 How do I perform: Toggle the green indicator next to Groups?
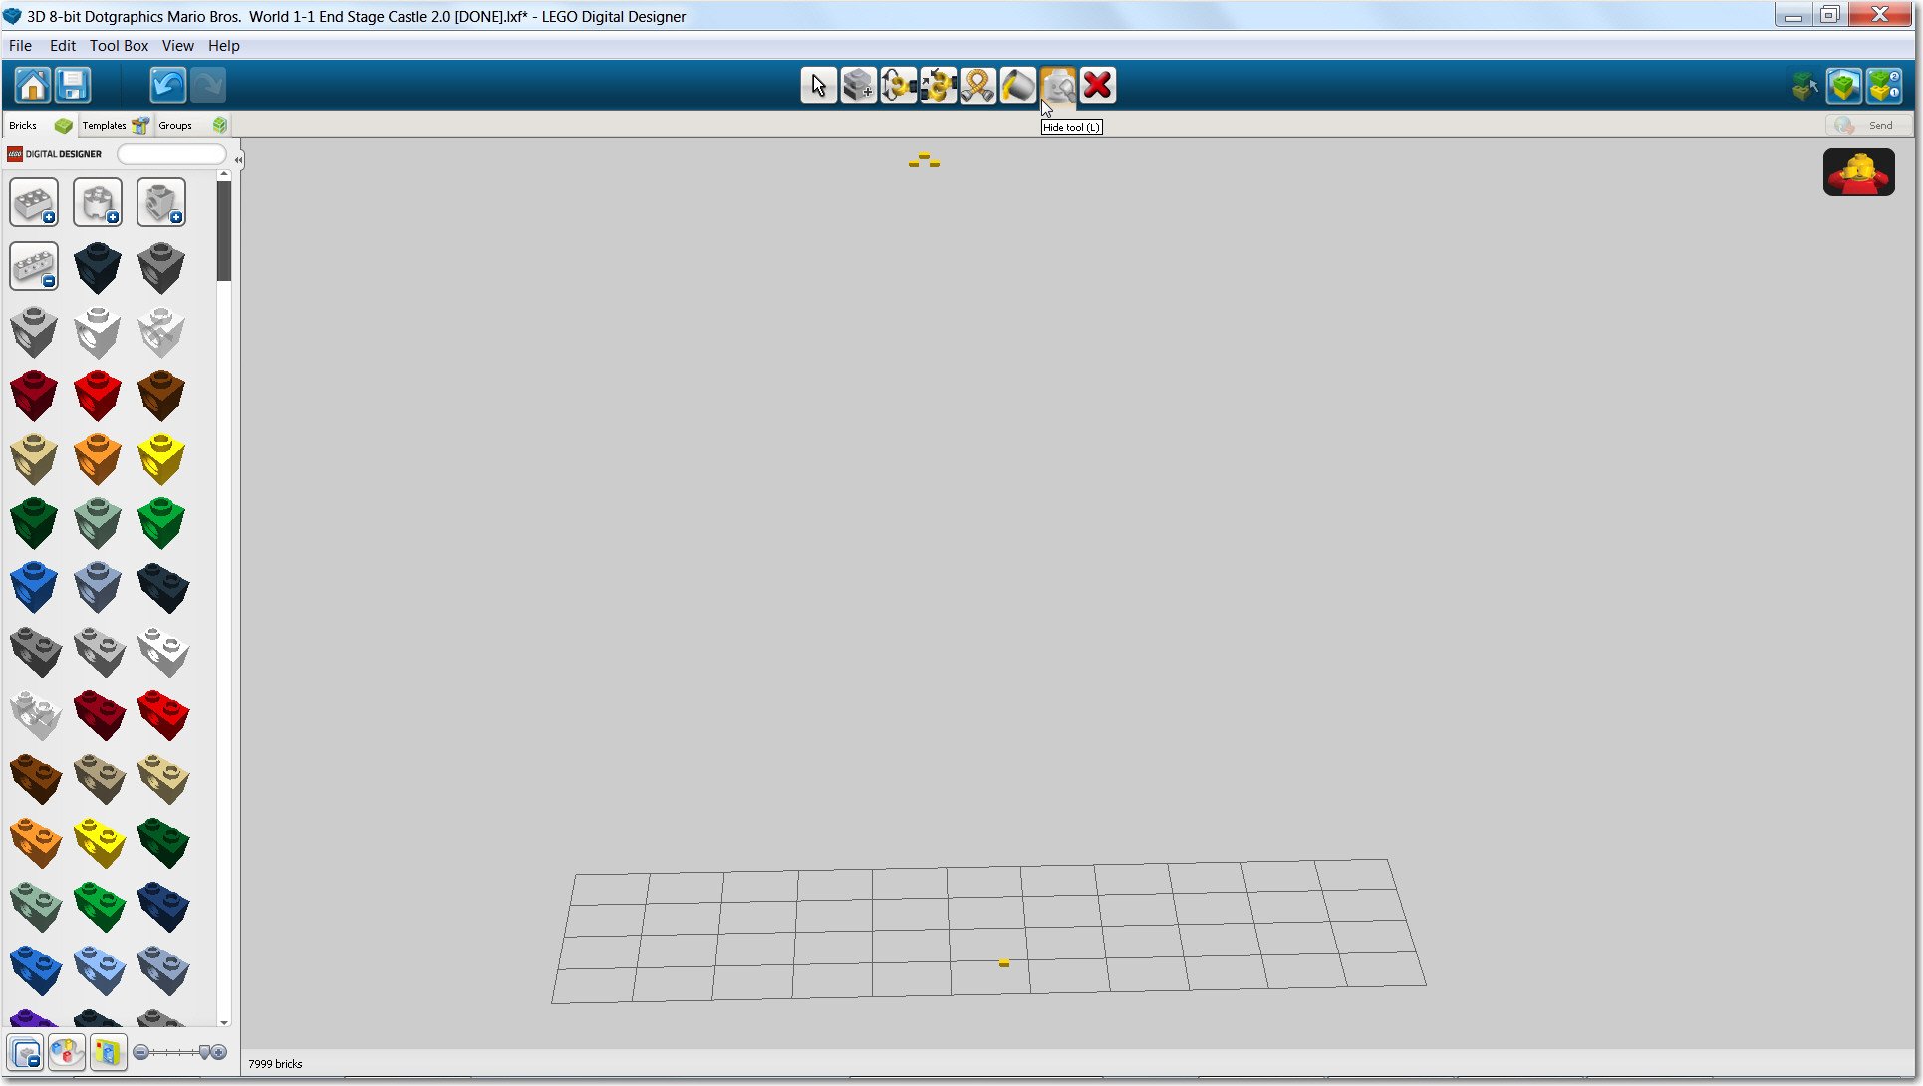[219, 125]
